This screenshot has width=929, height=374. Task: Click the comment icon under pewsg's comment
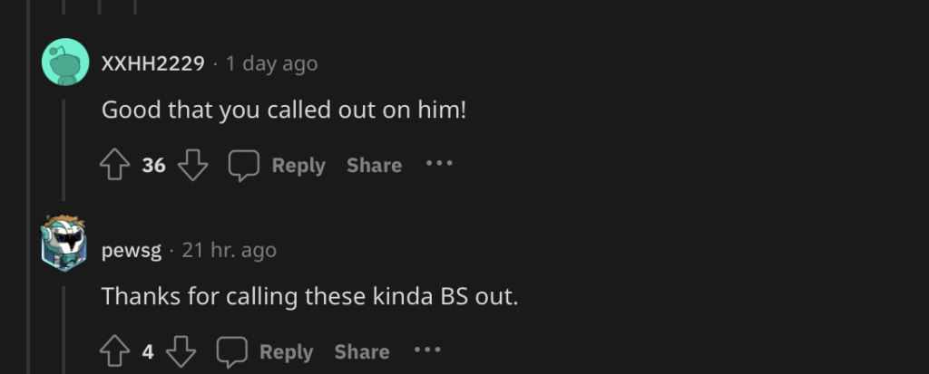click(231, 351)
